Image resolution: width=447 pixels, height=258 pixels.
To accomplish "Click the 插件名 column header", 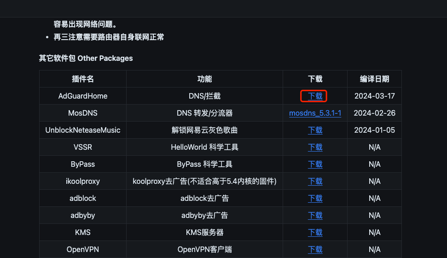I will click(83, 79).
